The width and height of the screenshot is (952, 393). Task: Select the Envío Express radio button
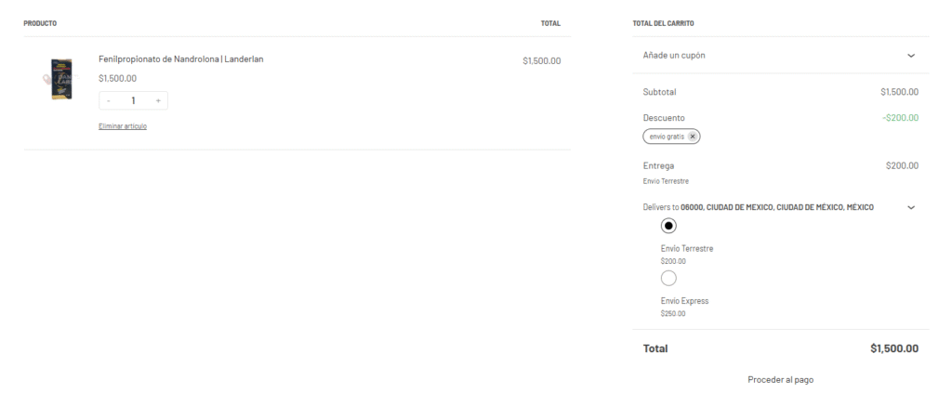tap(668, 278)
